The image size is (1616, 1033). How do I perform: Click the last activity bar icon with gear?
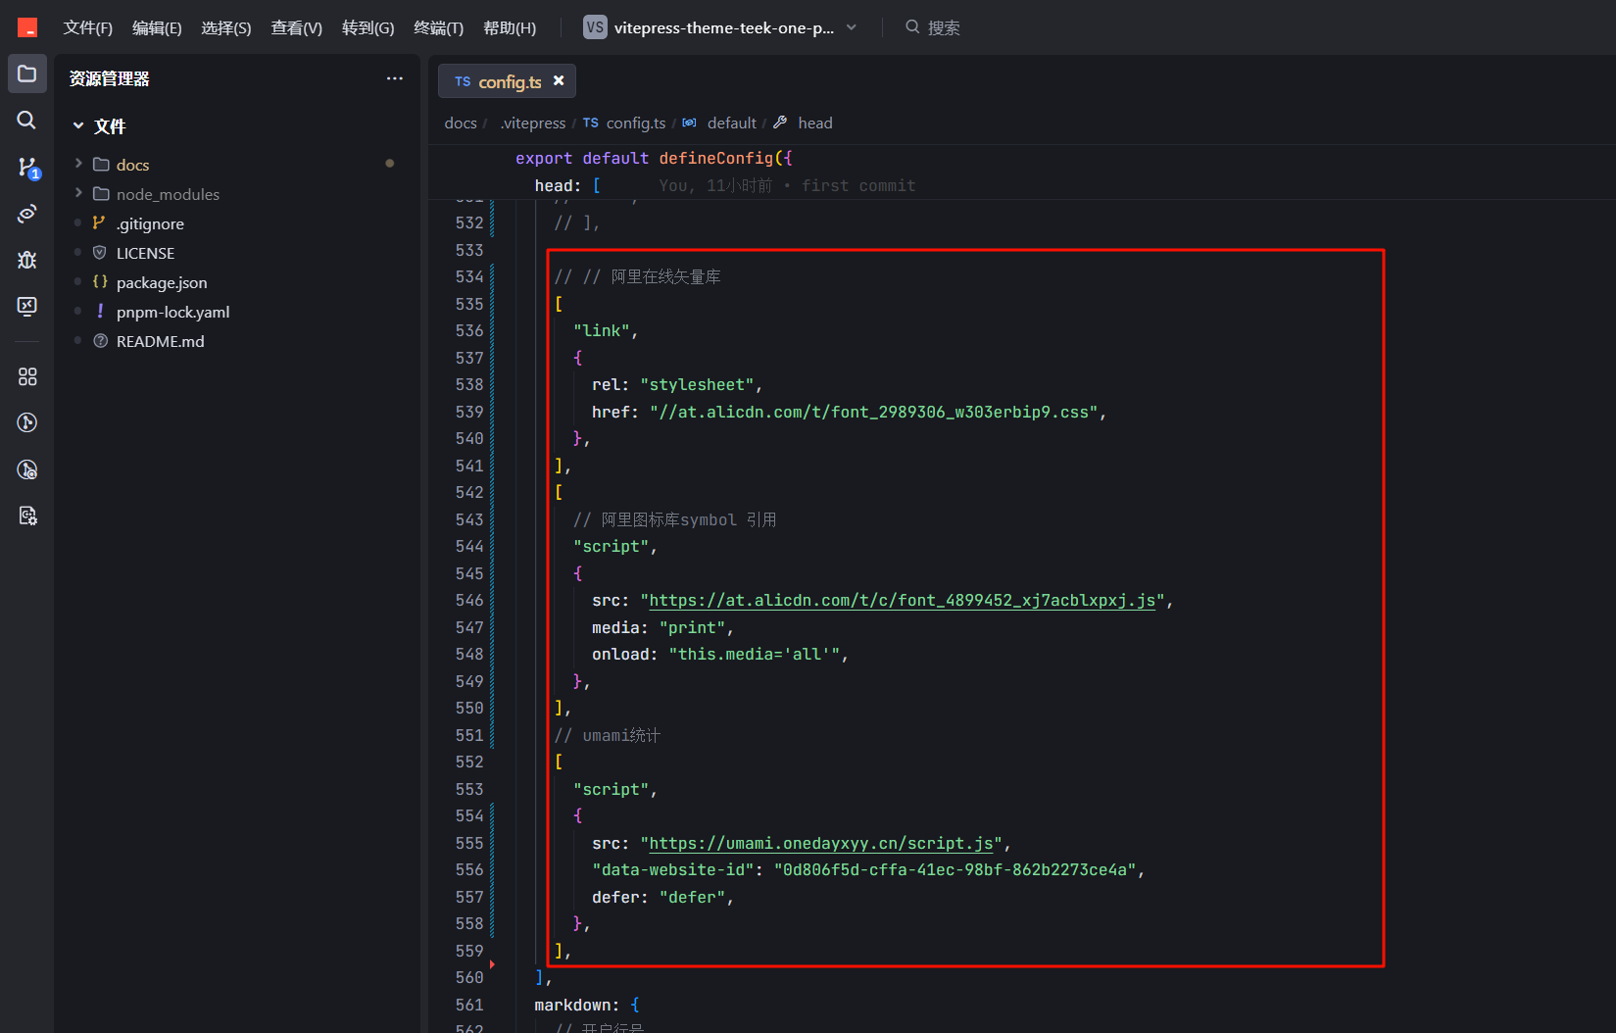27,516
